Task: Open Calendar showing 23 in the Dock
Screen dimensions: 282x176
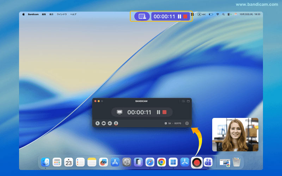Action: 68,162
